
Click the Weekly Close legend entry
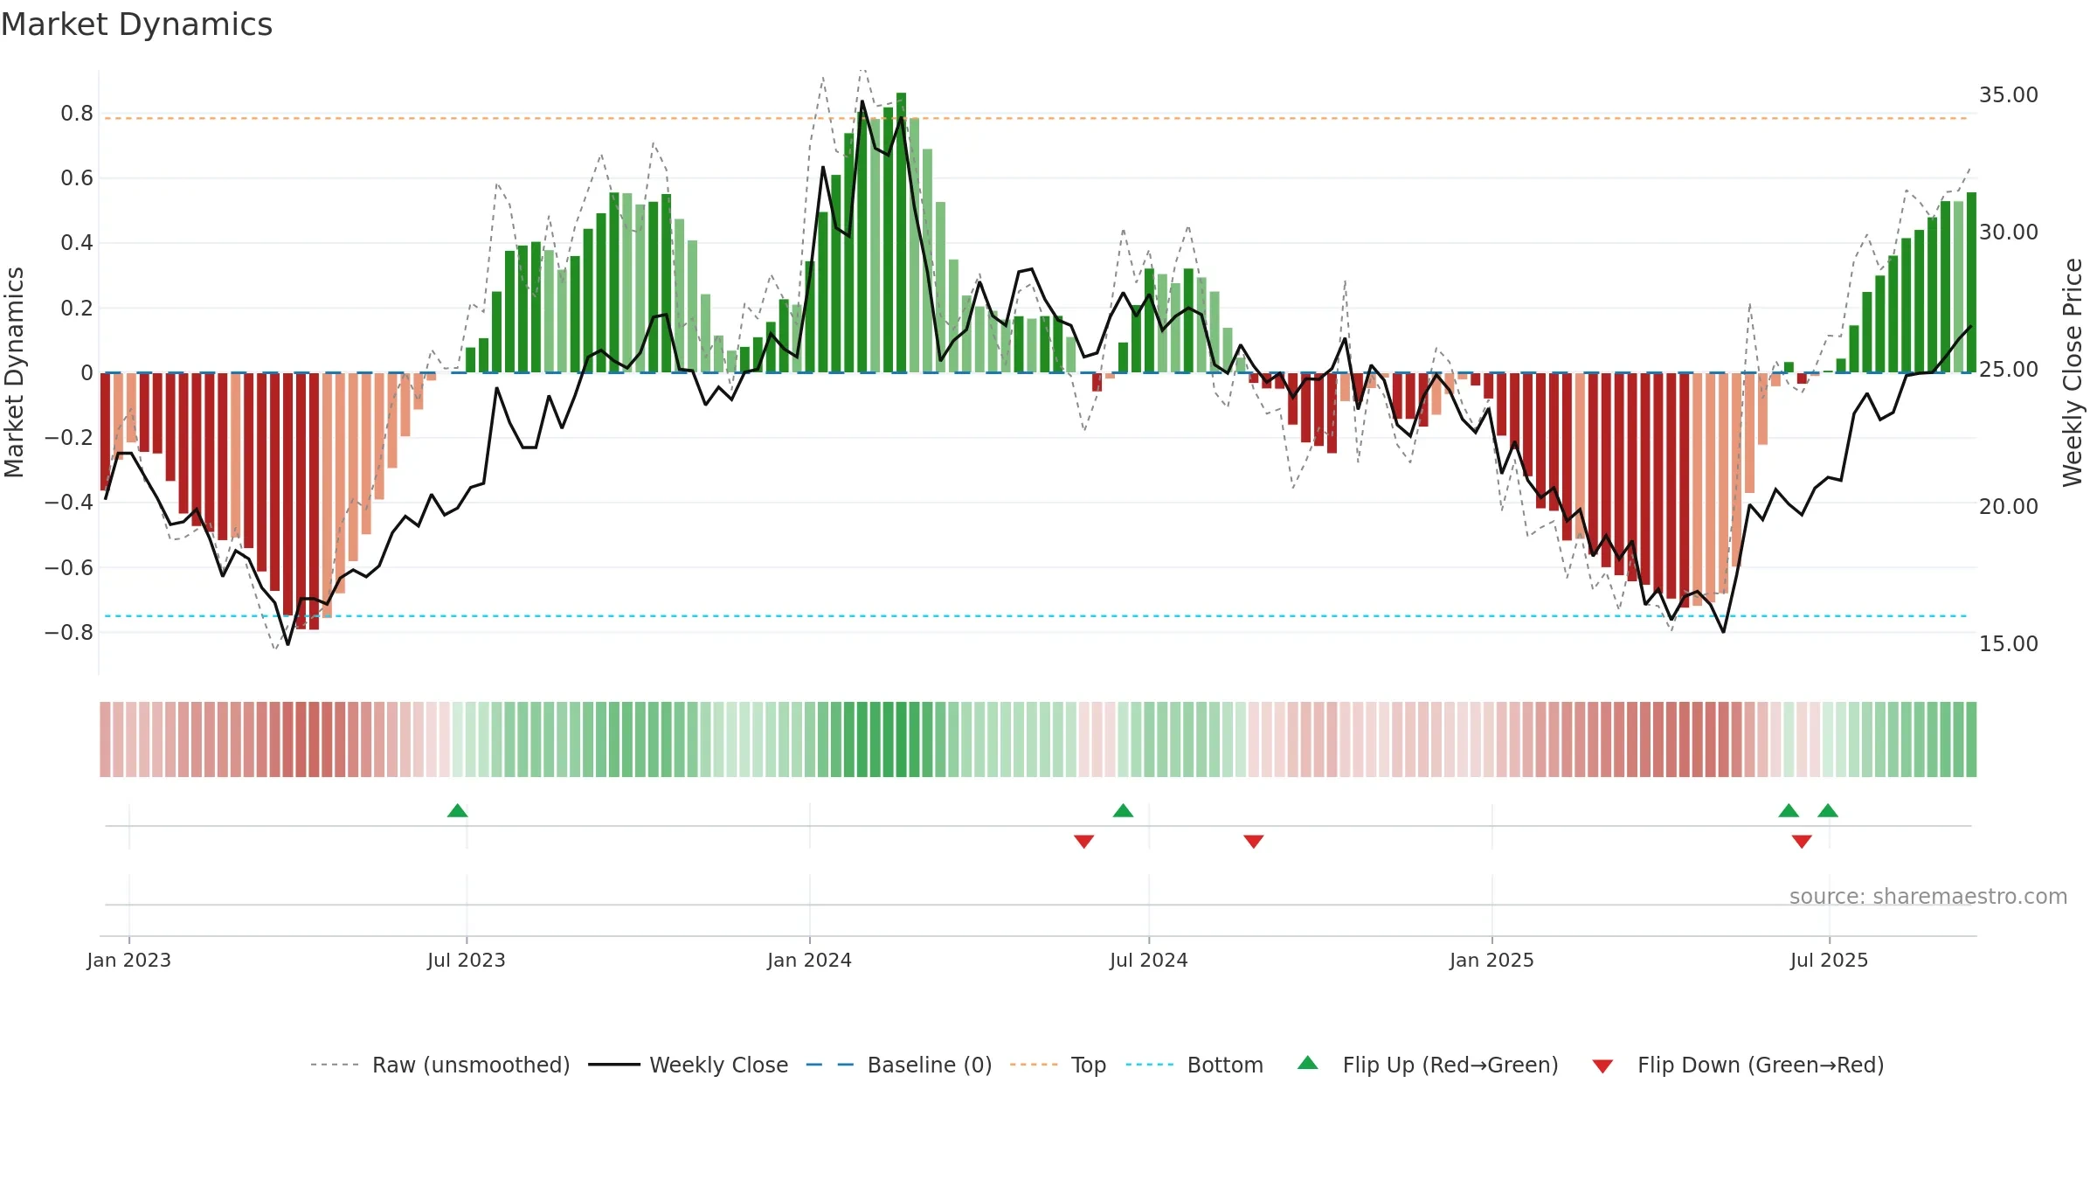click(x=689, y=1065)
